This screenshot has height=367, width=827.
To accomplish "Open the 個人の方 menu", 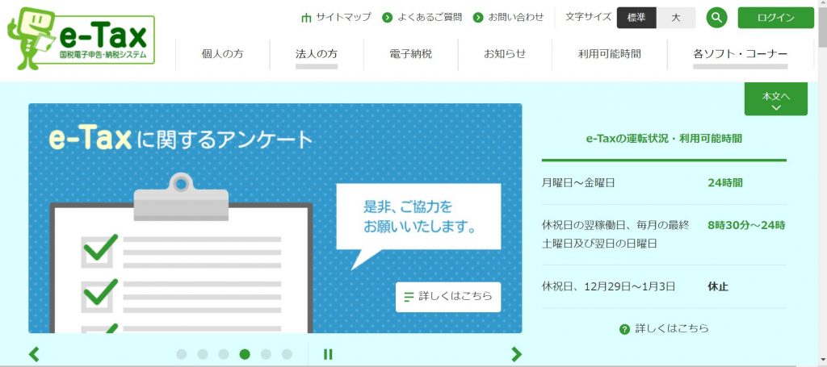I will [x=223, y=54].
